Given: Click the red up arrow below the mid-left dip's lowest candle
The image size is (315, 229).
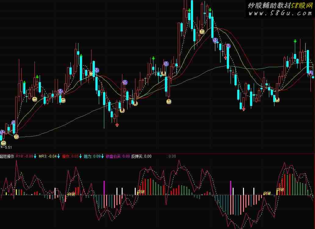Looking at the screenshot, I should [x=117, y=125].
